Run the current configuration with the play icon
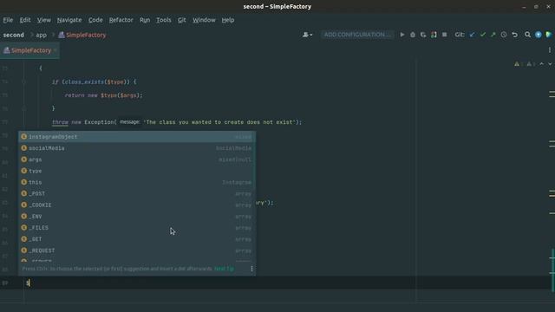This screenshot has height=312, width=555. (402, 35)
